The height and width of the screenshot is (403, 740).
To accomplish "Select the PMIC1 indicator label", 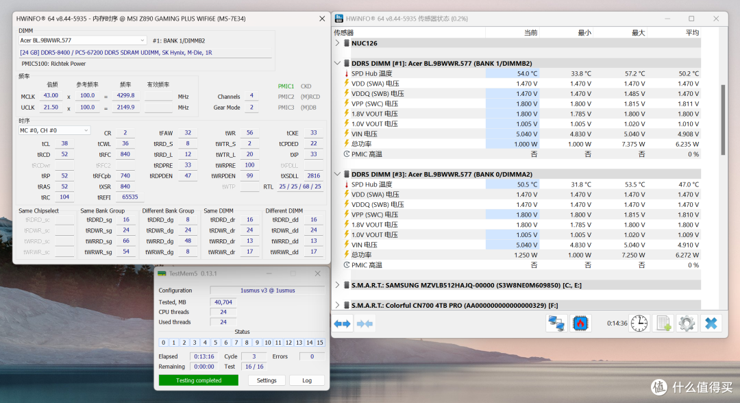I will [286, 86].
